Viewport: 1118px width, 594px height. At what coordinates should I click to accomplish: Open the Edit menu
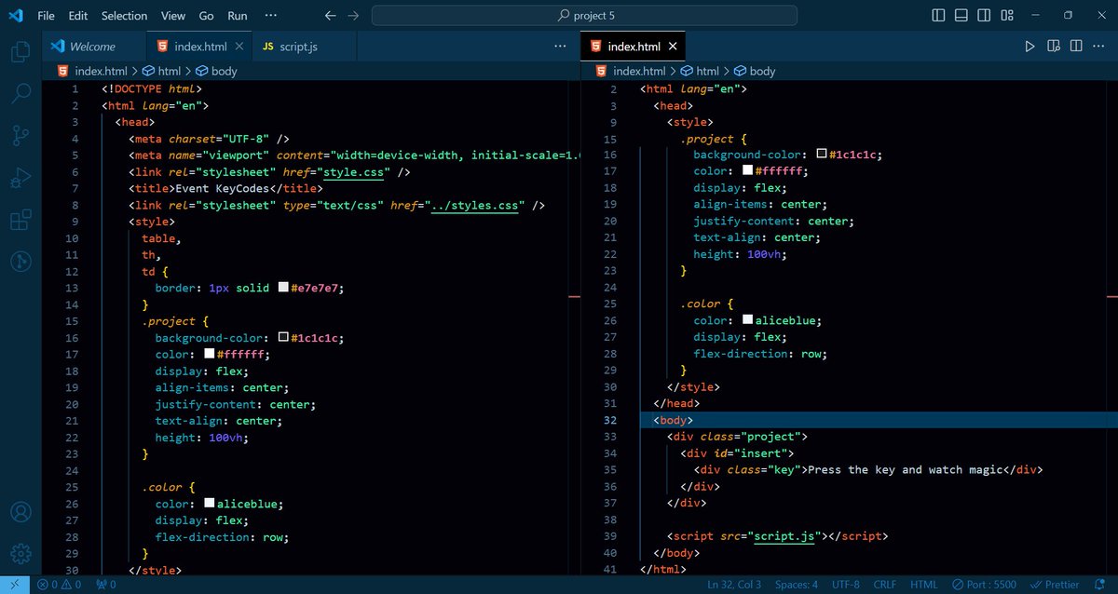(78, 16)
